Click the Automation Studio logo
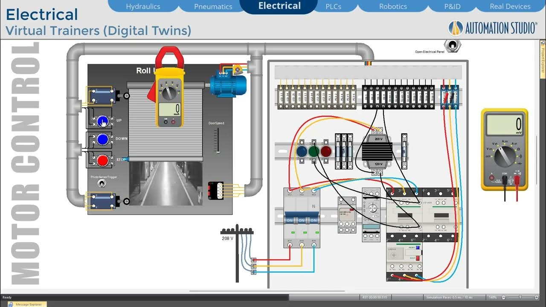Image resolution: width=546 pixels, height=307 pixels. pos(493,28)
